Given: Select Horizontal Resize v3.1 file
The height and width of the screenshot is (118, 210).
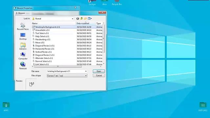Looking at the screenshot, I should coord(45,49).
